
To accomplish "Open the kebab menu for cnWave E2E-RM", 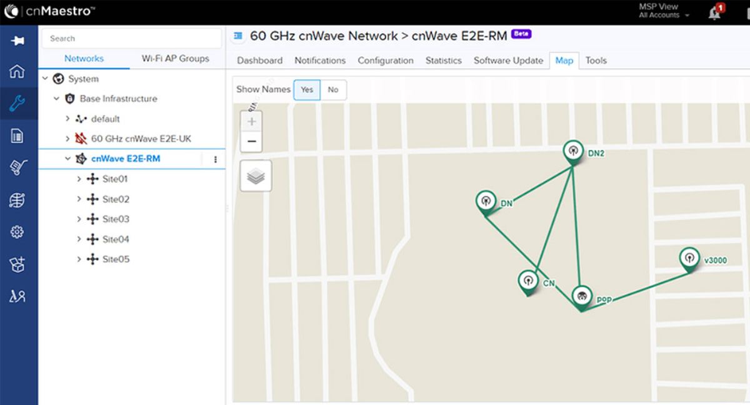I will (x=216, y=159).
